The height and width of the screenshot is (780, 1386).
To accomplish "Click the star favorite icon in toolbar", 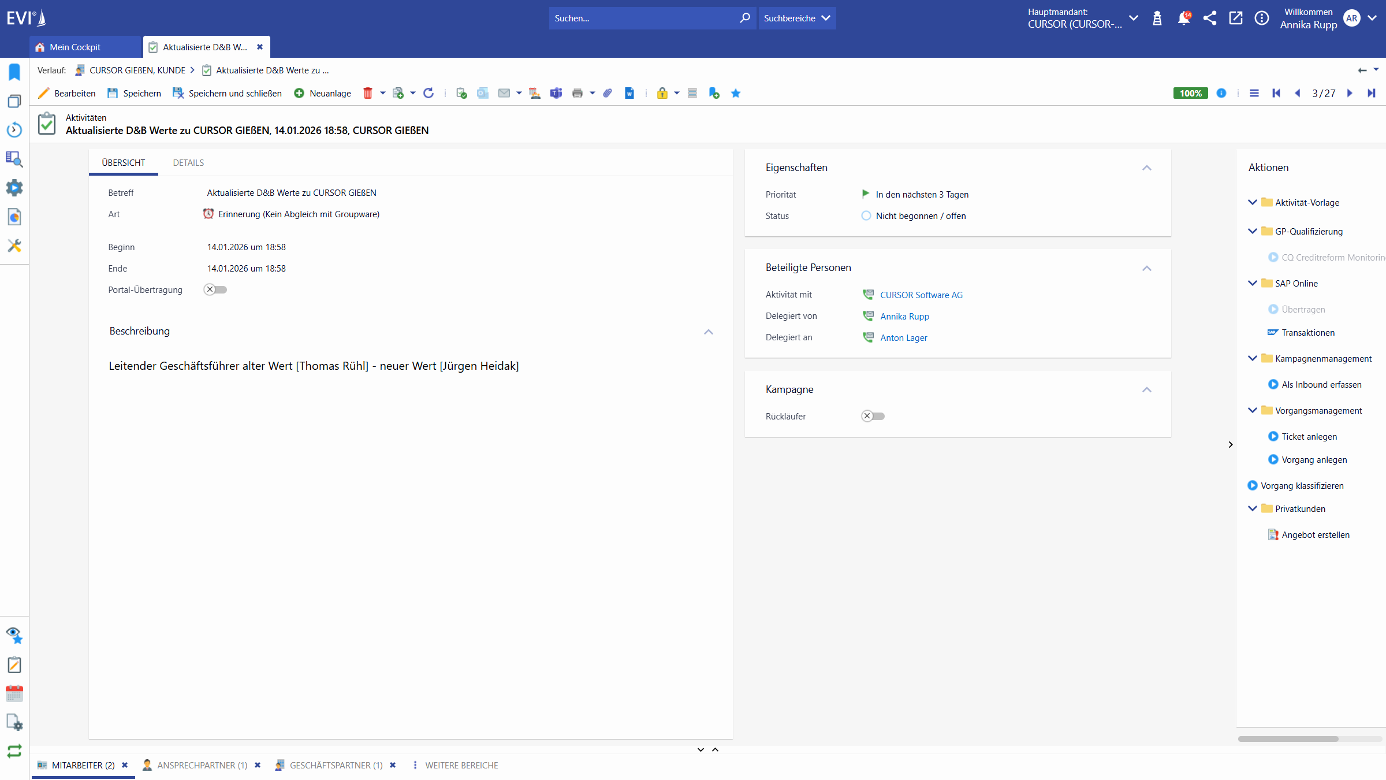I will [735, 93].
